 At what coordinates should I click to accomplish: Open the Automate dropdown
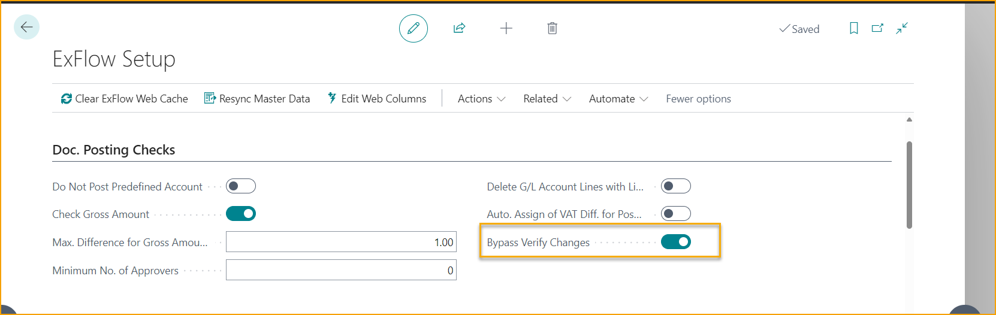click(618, 99)
